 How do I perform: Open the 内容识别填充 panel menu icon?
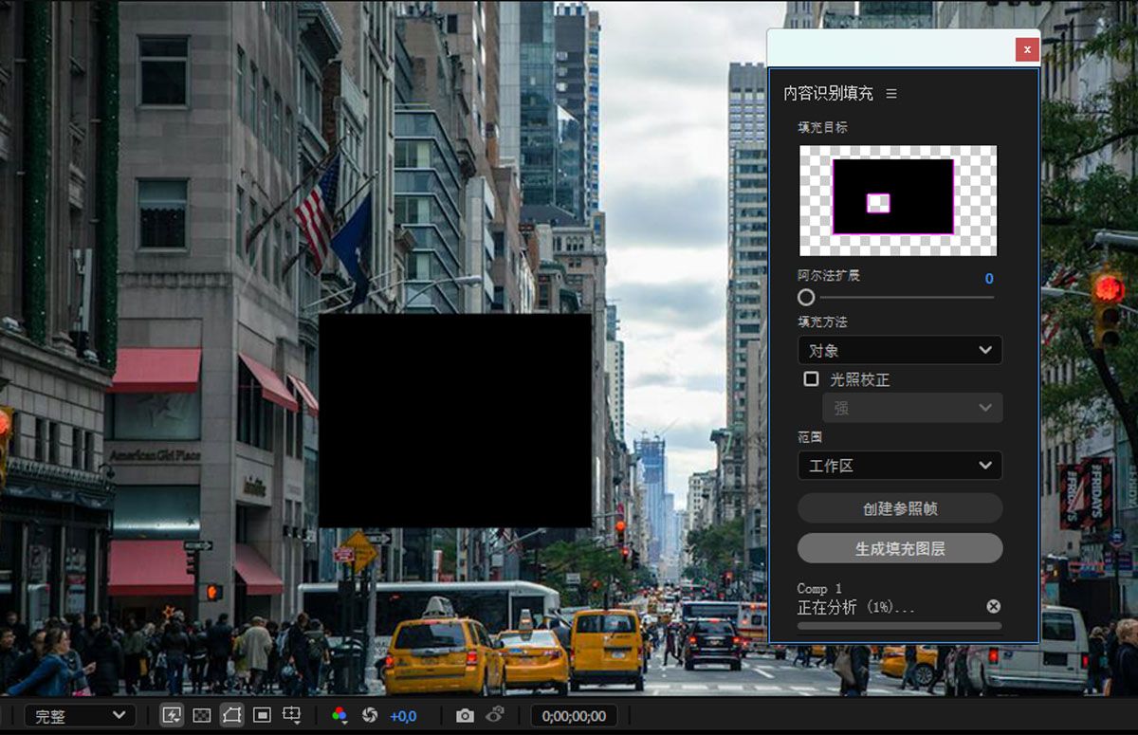click(891, 93)
